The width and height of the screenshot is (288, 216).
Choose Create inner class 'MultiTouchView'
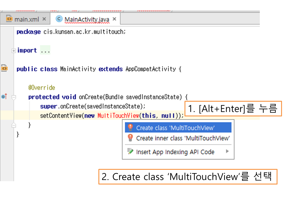pos(183,138)
